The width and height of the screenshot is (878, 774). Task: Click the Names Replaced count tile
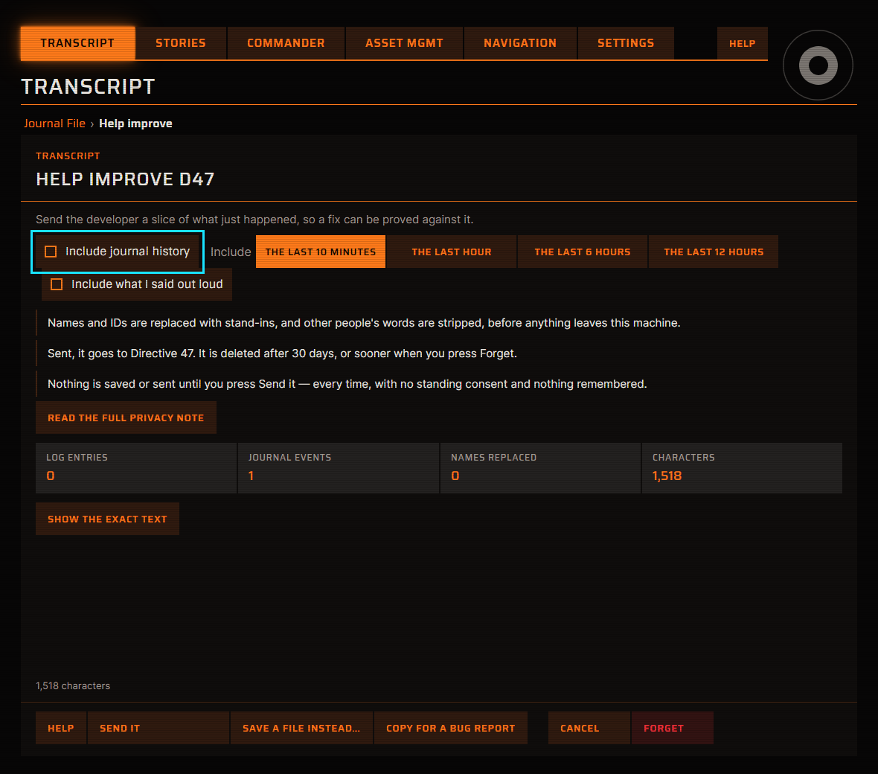[540, 467]
